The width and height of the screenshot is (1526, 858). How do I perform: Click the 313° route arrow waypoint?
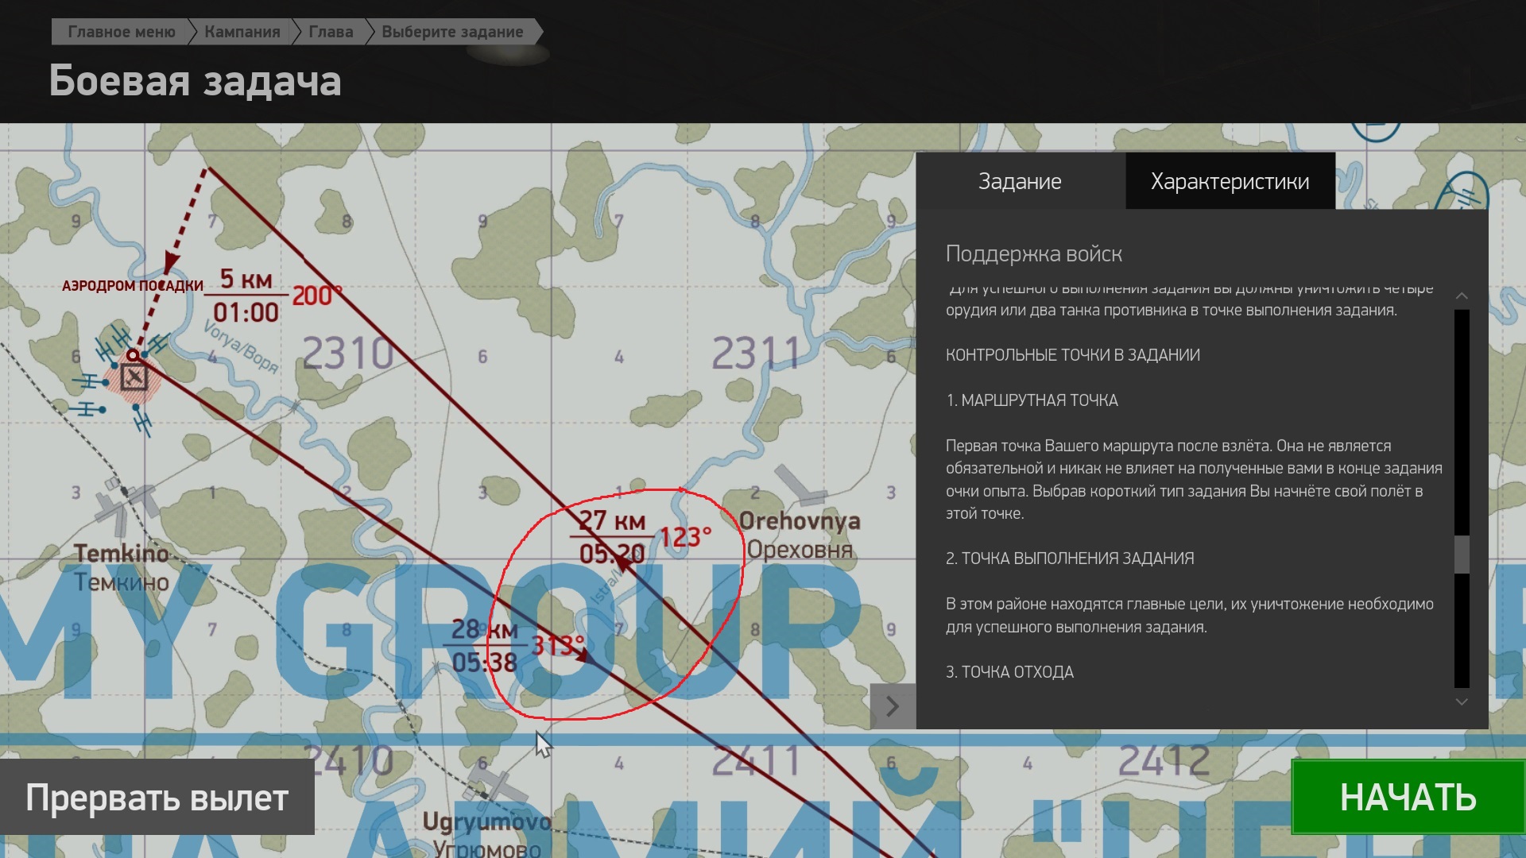point(586,656)
